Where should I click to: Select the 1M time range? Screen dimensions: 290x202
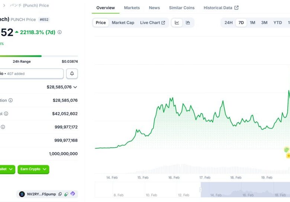pyautogui.click(x=252, y=23)
